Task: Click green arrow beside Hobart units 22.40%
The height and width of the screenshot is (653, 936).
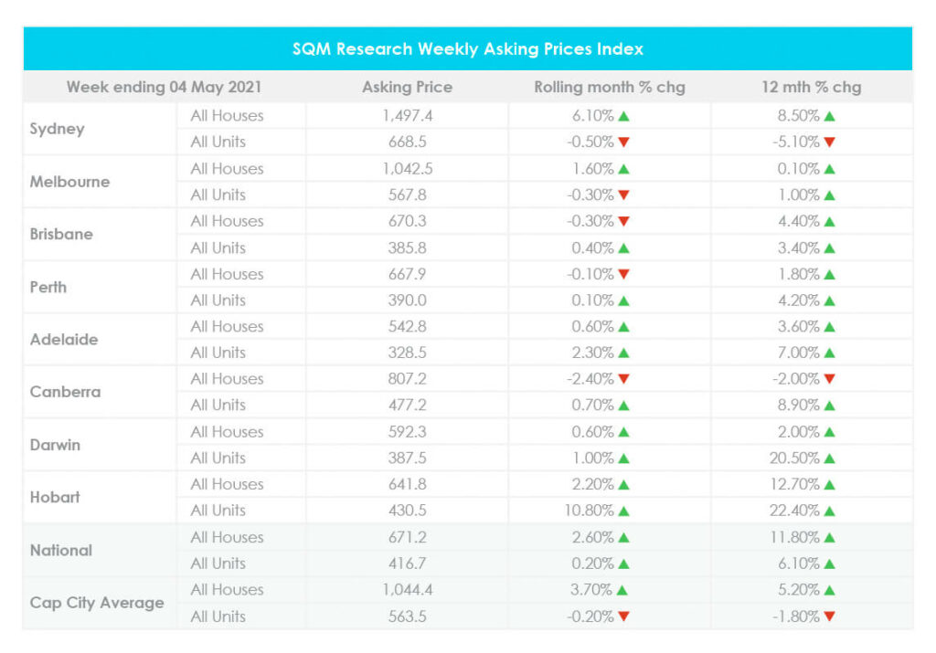Action: tap(829, 511)
